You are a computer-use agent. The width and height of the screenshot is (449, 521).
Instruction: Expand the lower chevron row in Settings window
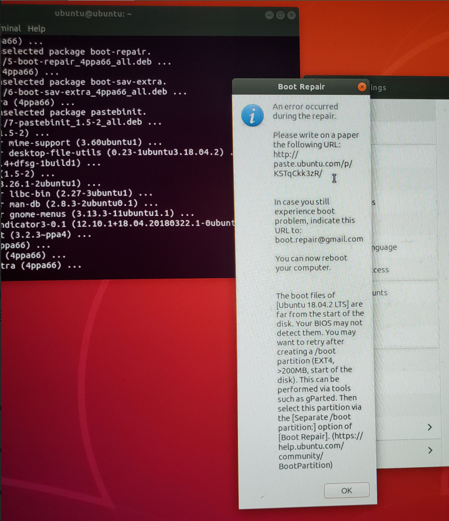pyautogui.click(x=430, y=451)
